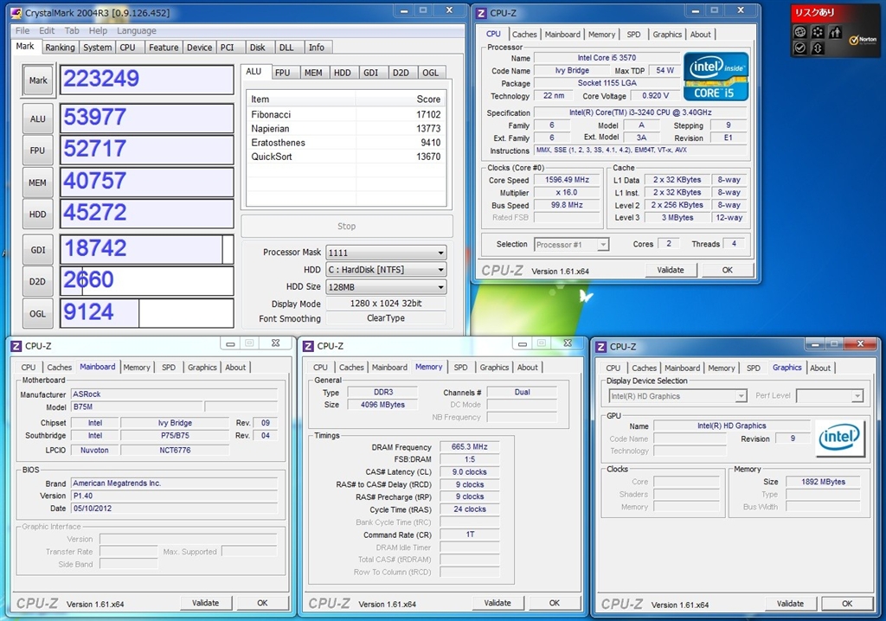Run the full Mark benchmark button

[38, 80]
